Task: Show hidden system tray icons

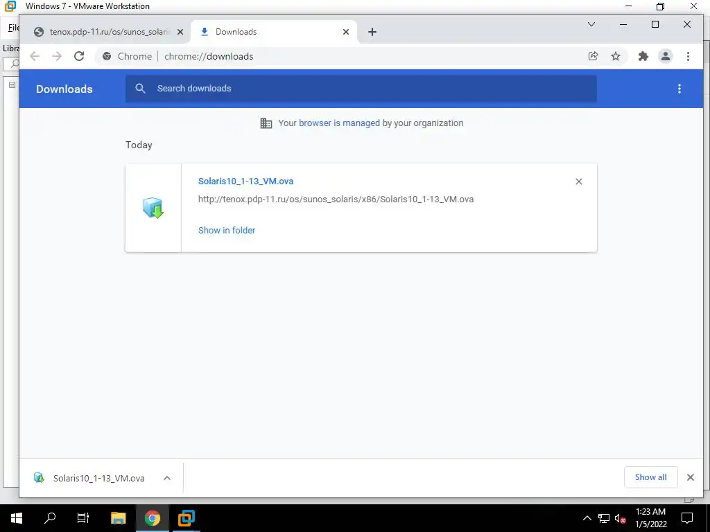Action: [x=587, y=518]
